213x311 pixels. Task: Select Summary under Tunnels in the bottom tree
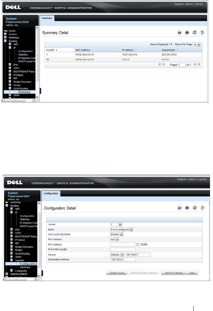pyautogui.click(x=25, y=267)
